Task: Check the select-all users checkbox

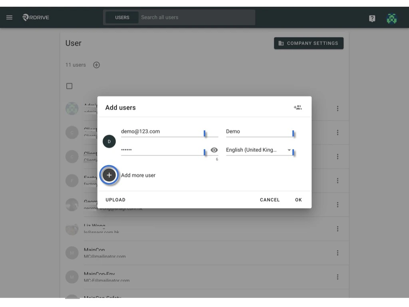Action: [x=69, y=86]
